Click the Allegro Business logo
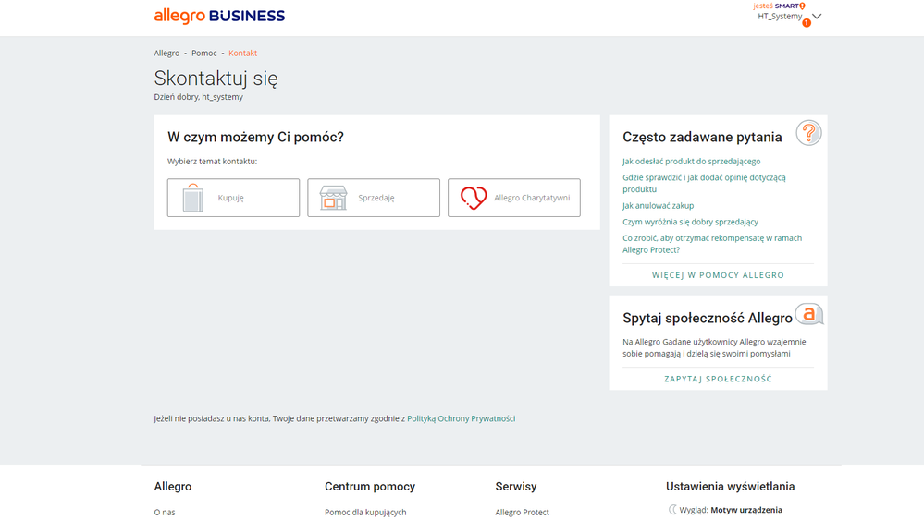The height and width of the screenshot is (520, 924). coord(219,16)
